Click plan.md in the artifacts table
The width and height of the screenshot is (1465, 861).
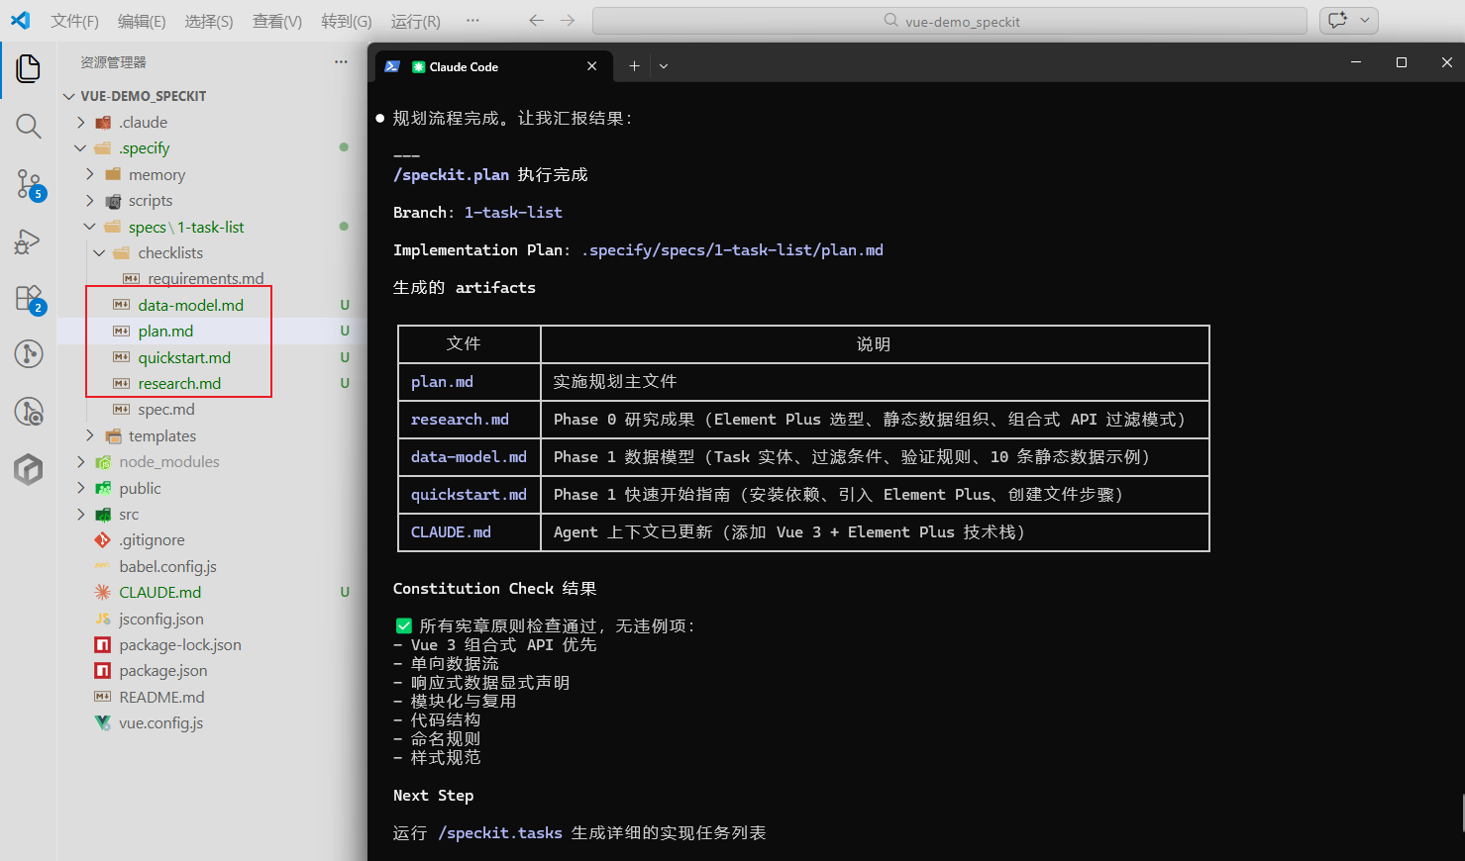pyautogui.click(x=442, y=382)
